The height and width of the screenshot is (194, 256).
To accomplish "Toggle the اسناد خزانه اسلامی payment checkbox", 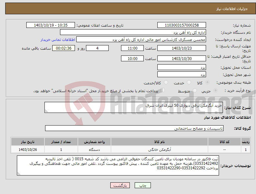I will click(163, 90).
